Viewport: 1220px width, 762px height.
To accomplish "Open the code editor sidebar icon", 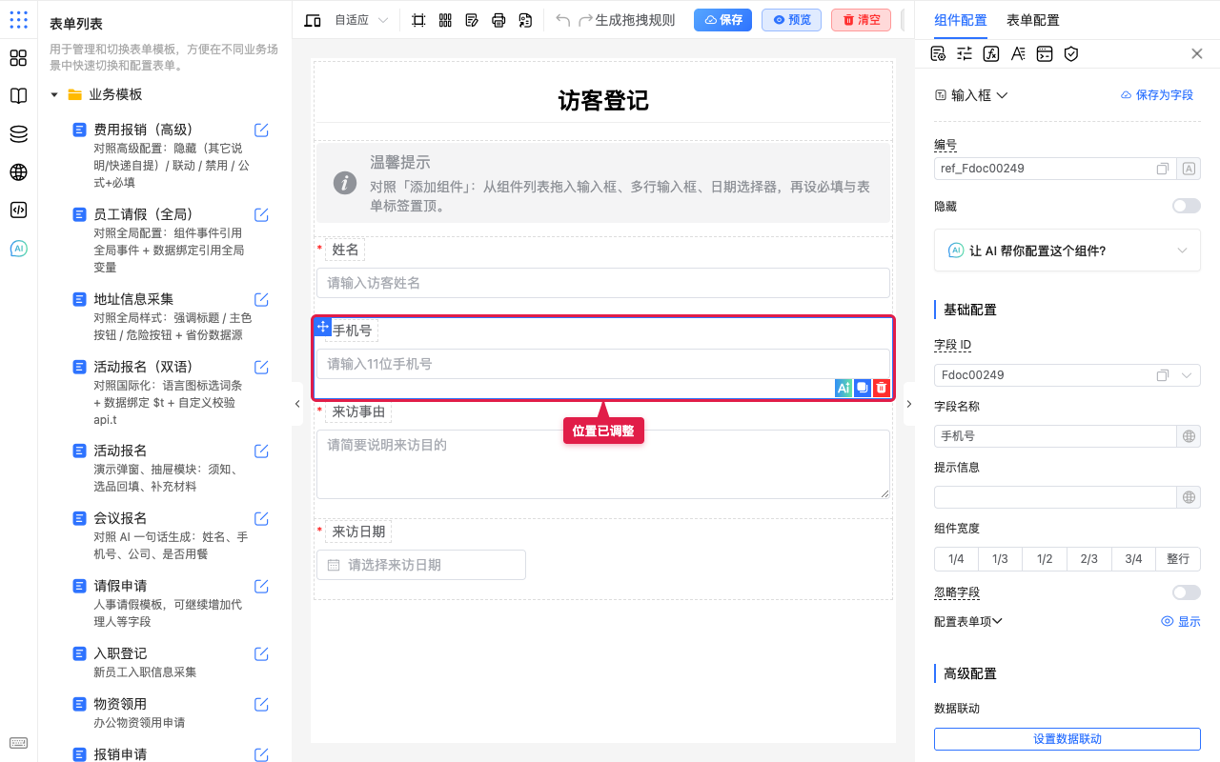I will tap(18, 211).
